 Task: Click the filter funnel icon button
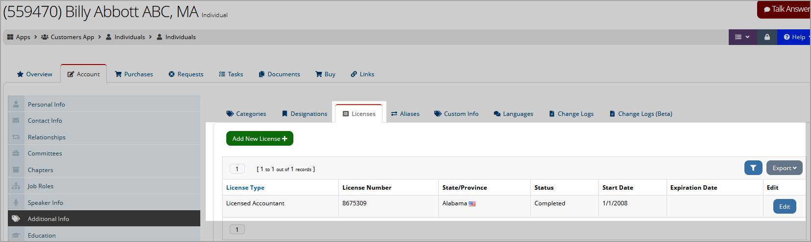(753, 168)
